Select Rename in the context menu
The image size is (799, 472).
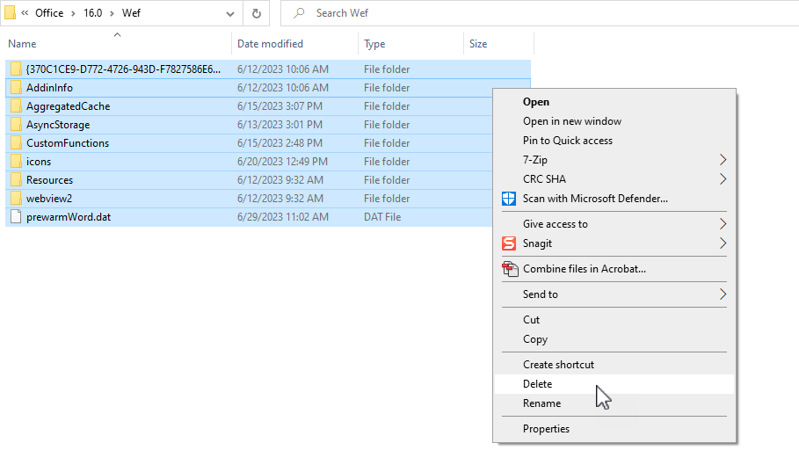pyautogui.click(x=541, y=403)
